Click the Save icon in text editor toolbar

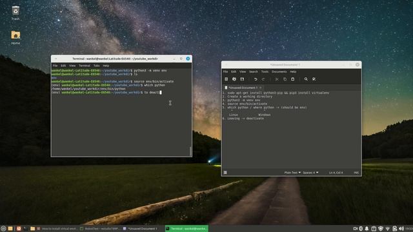pyautogui.click(x=242, y=79)
